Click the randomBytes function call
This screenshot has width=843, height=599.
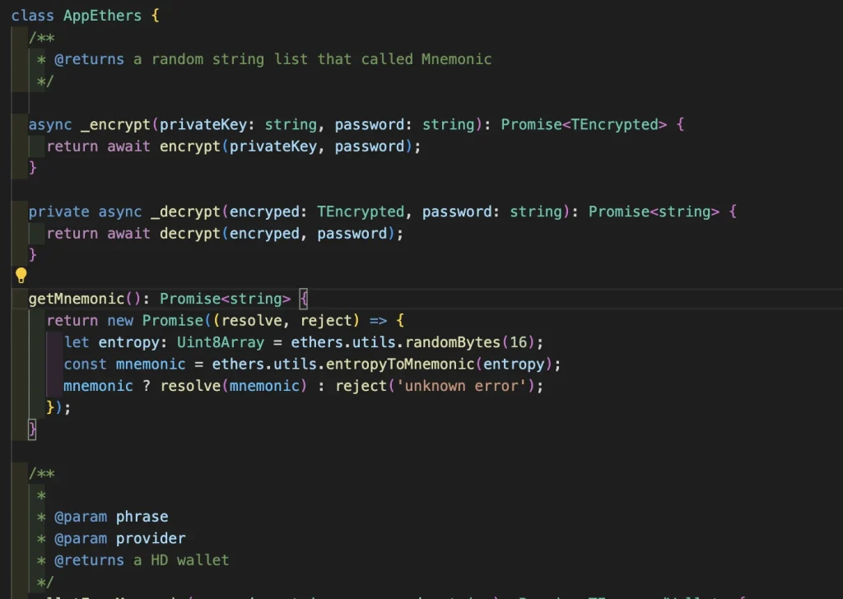click(453, 341)
